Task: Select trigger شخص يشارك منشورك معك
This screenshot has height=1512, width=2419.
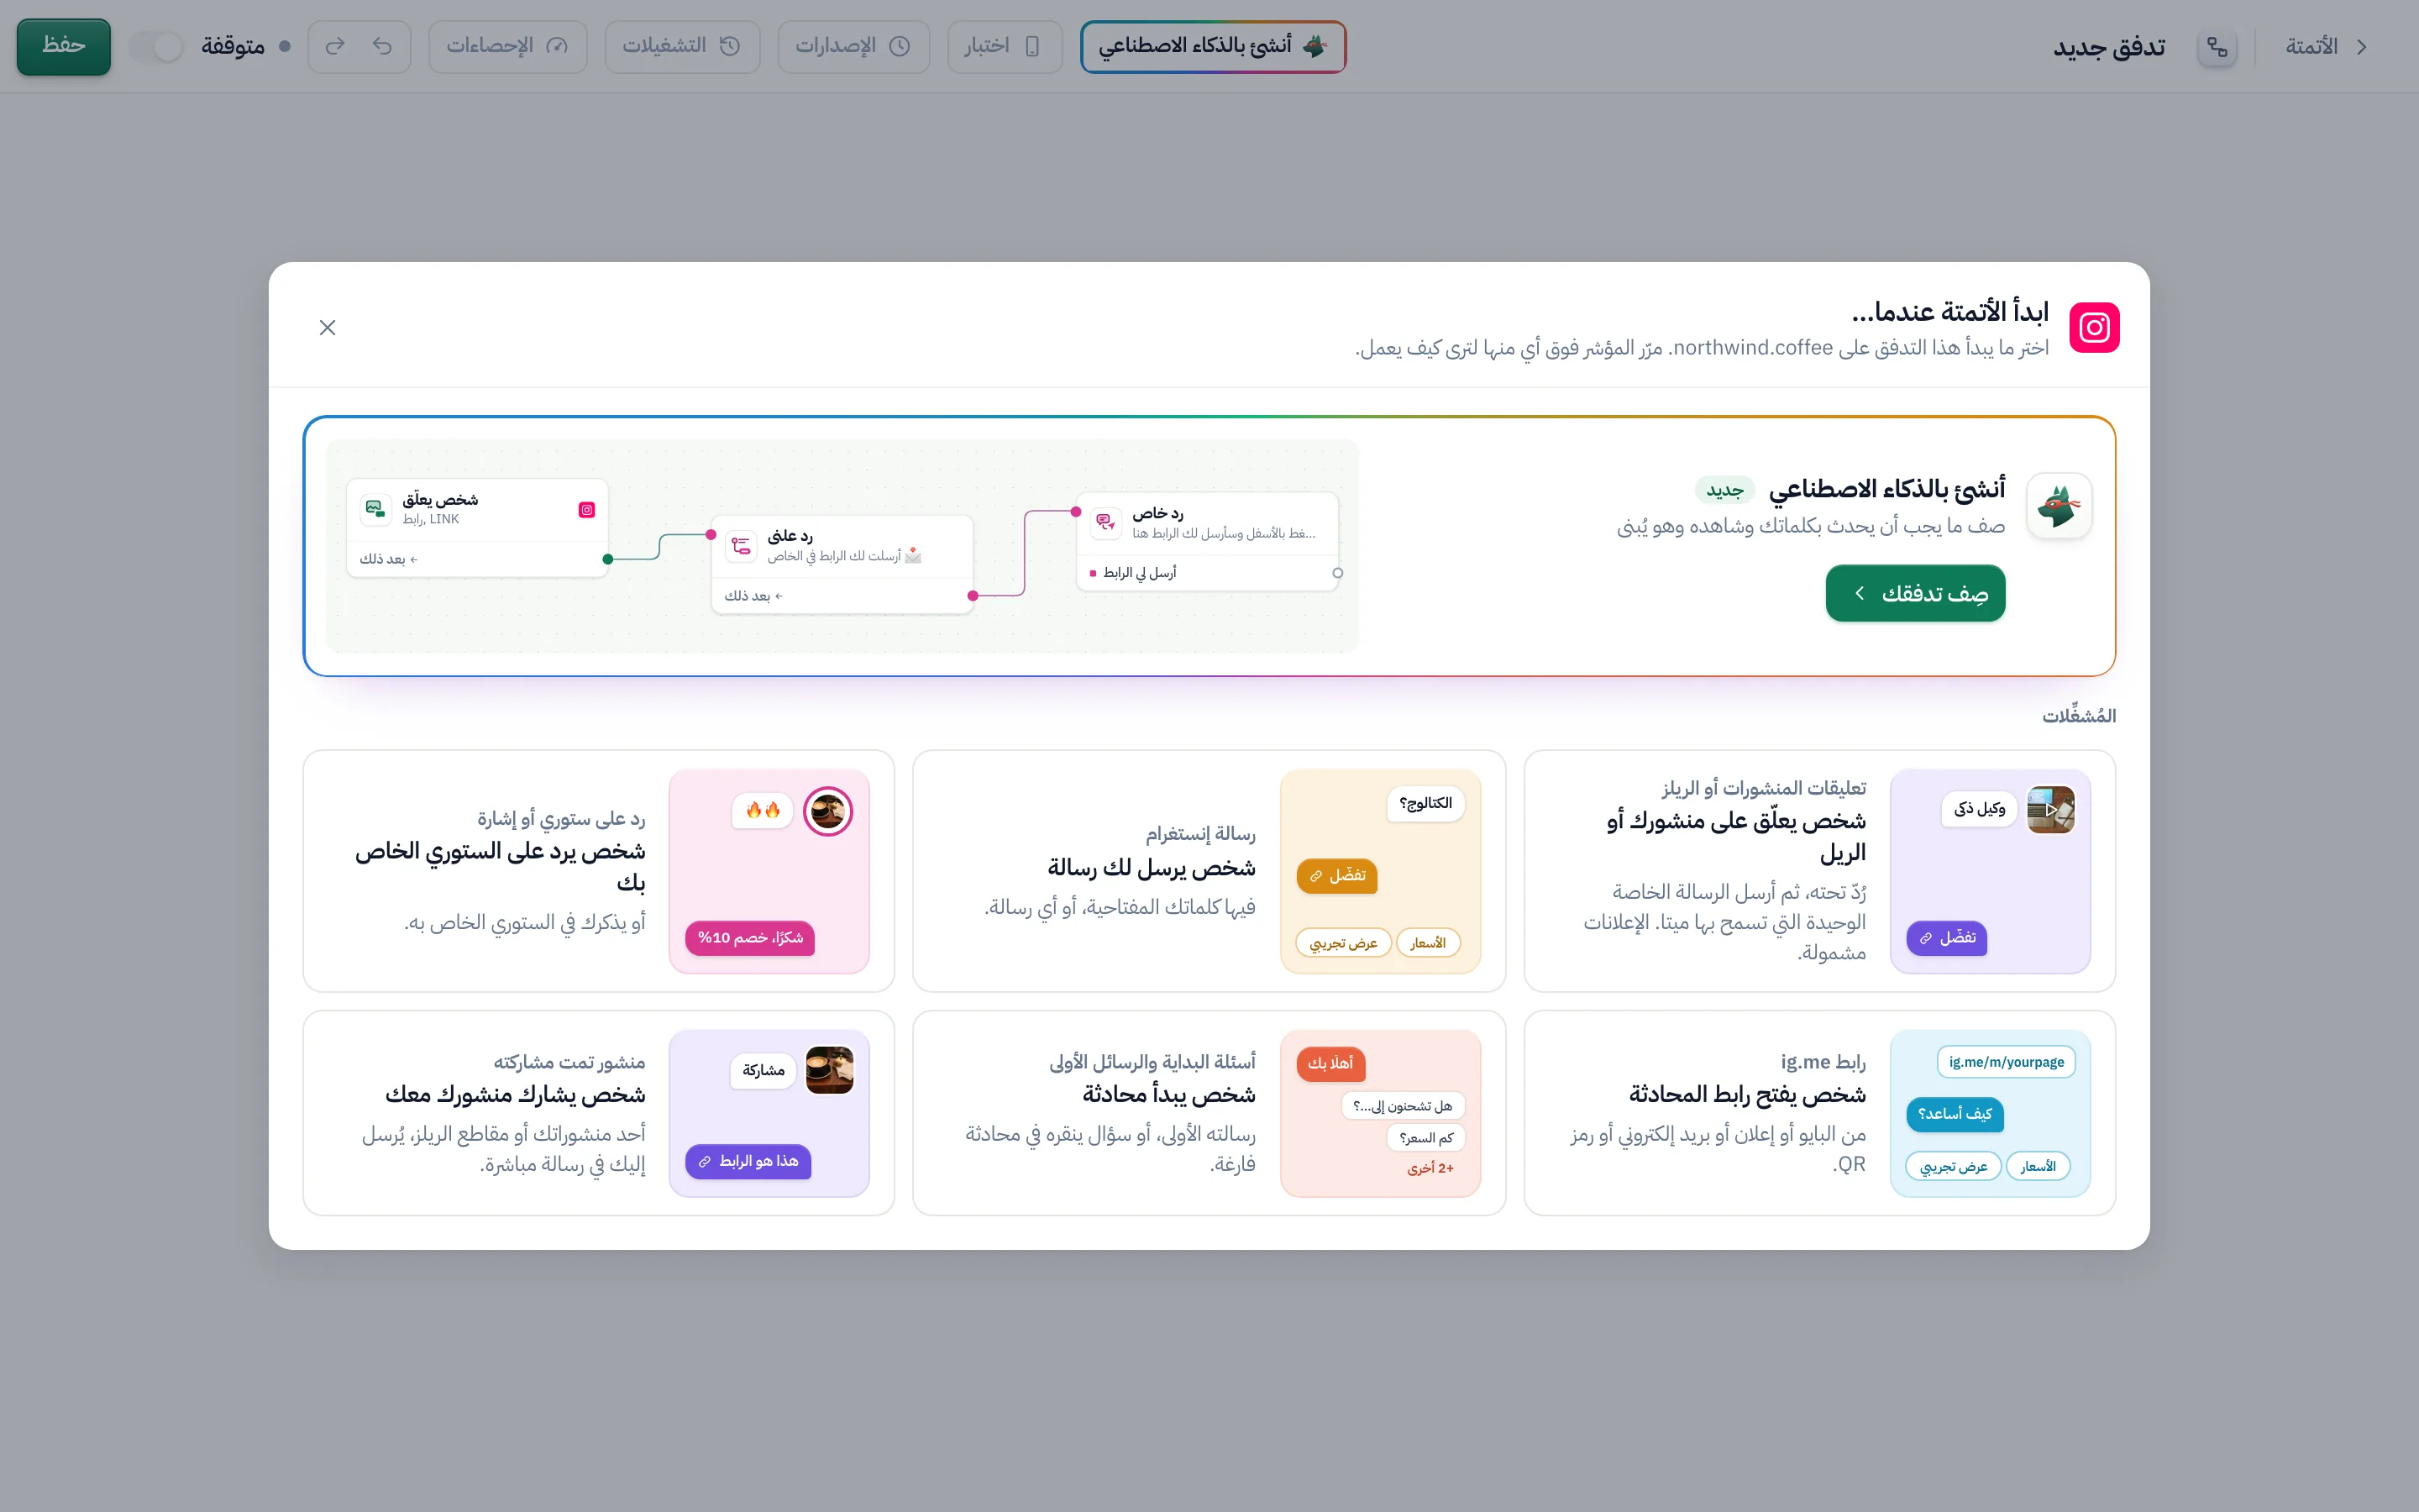Action: click(598, 1112)
